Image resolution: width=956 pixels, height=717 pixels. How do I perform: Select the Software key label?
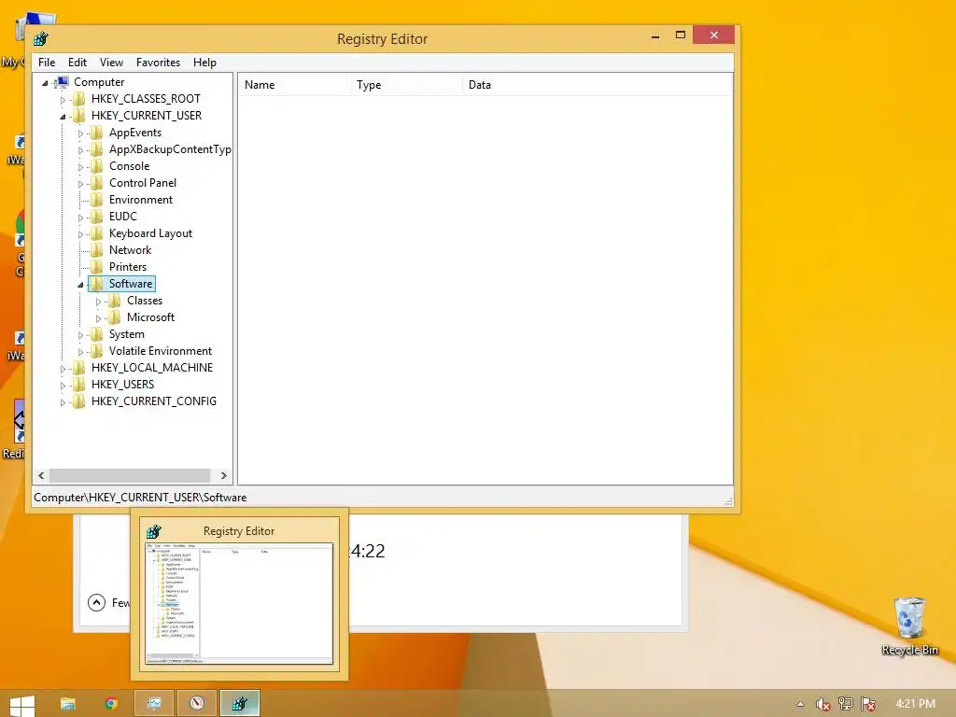[x=131, y=284]
